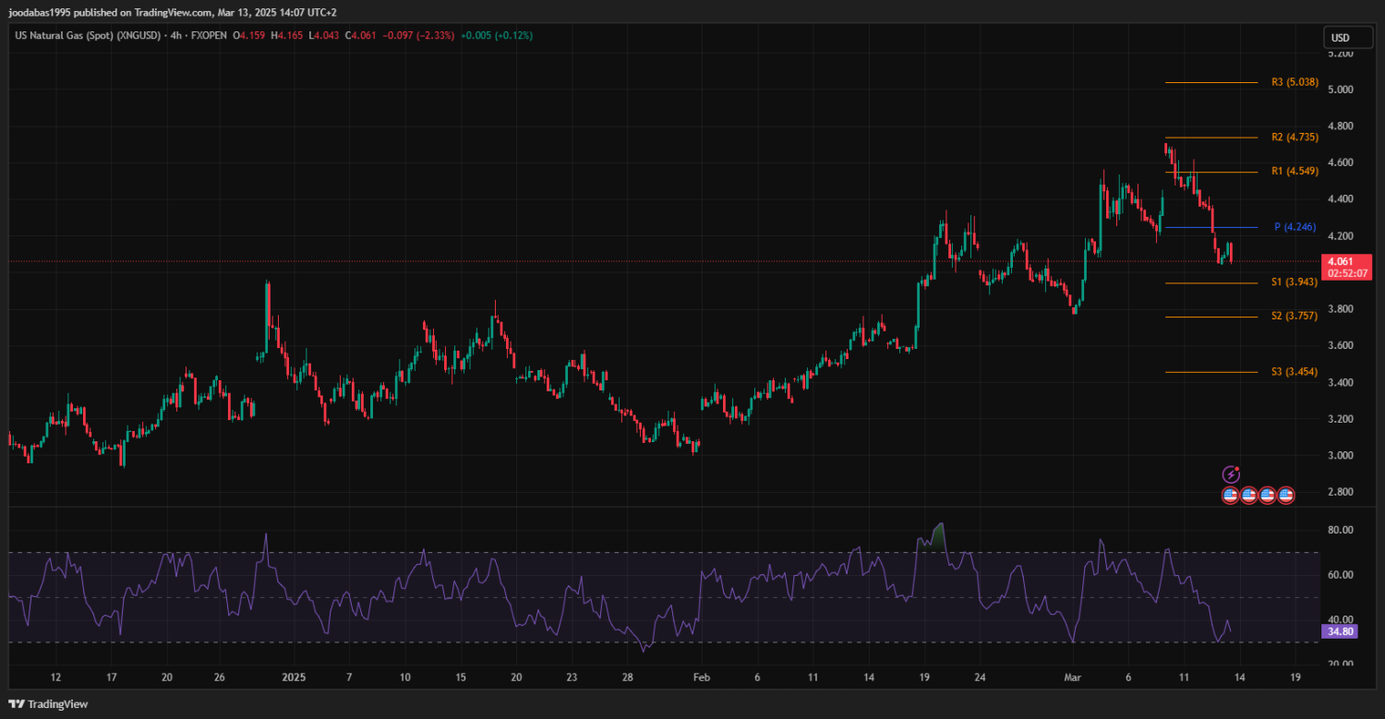Select the S2 (3.757) support label
Screen dimensions: 1385x719
point(1294,317)
